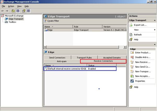This screenshot has height=111, width=157.
Task: Click the New Receive Connector icon
Action: [132, 62]
